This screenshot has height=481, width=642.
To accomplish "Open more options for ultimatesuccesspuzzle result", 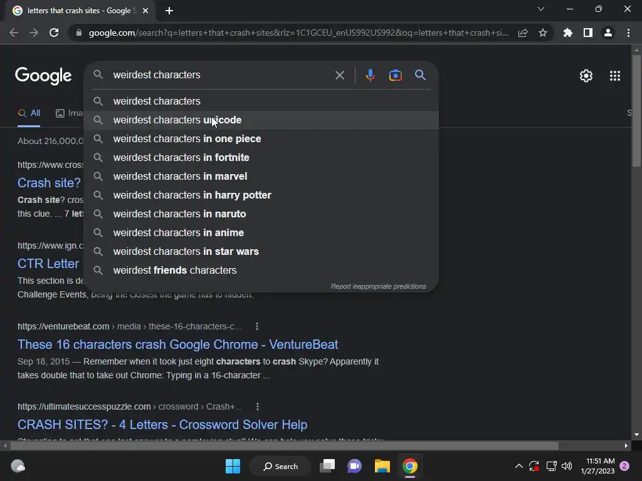I will point(257,406).
